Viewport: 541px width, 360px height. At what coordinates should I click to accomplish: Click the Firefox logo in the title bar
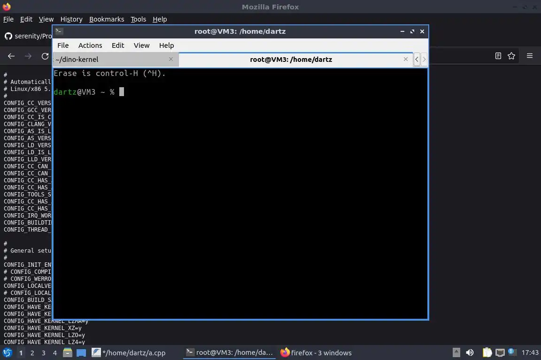pyautogui.click(x=7, y=7)
